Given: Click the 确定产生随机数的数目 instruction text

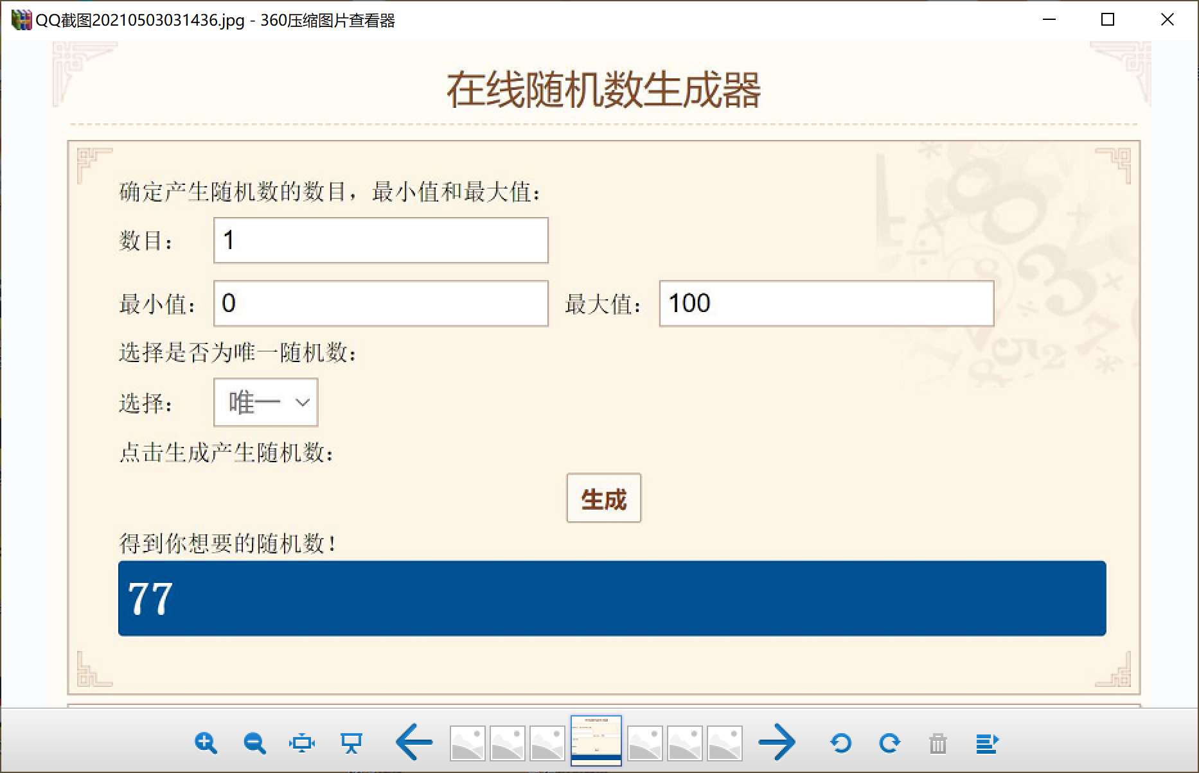Looking at the screenshot, I should coord(330,192).
